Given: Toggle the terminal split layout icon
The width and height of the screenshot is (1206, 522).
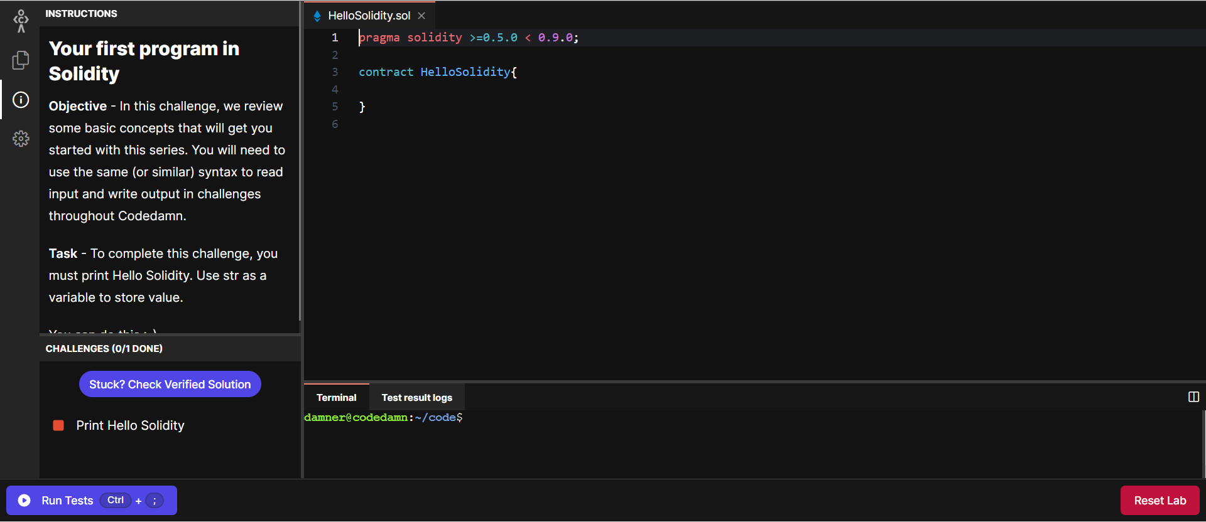Looking at the screenshot, I should [1193, 397].
